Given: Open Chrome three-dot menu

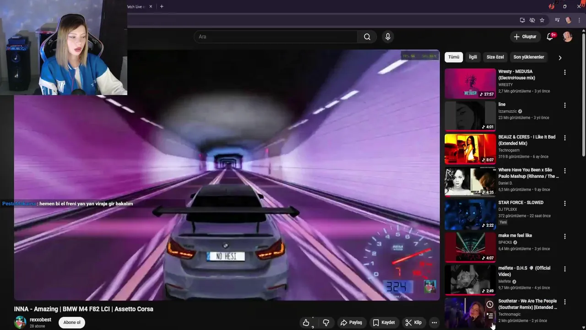Looking at the screenshot, I should (579, 20).
